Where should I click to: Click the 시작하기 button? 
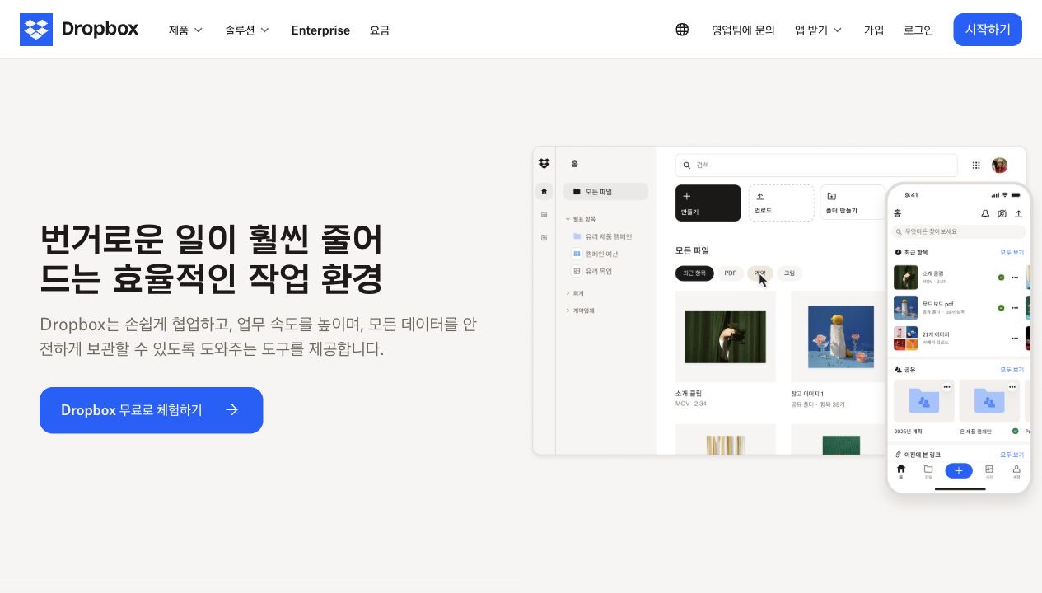click(x=988, y=30)
